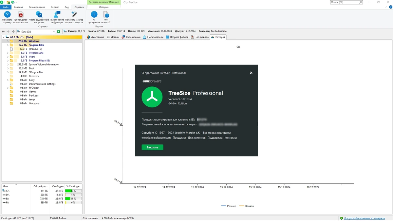The width and height of the screenshot is (393, 221).
Task: Click the TreeSize app icon in title bar
Action: tap(2, 2)
